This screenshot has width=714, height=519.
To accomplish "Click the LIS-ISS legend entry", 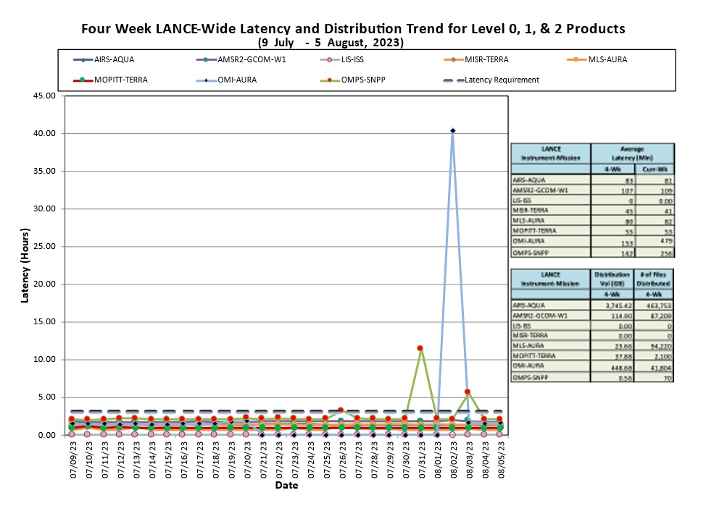I will 342,59.
